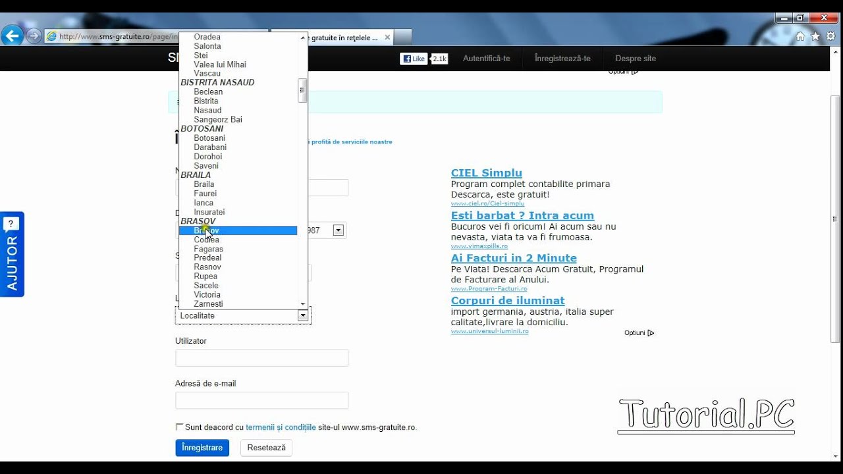Click the browser address bar
This screenshot has height=474, width=843.
coord(112,37)
